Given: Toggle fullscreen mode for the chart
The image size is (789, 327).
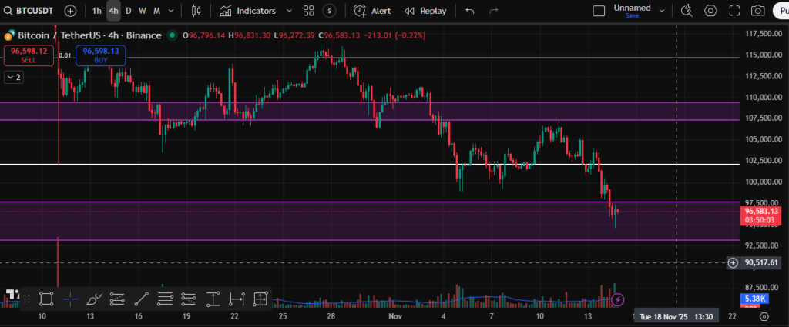Looking at the screenshot, I should coord(735,11).
